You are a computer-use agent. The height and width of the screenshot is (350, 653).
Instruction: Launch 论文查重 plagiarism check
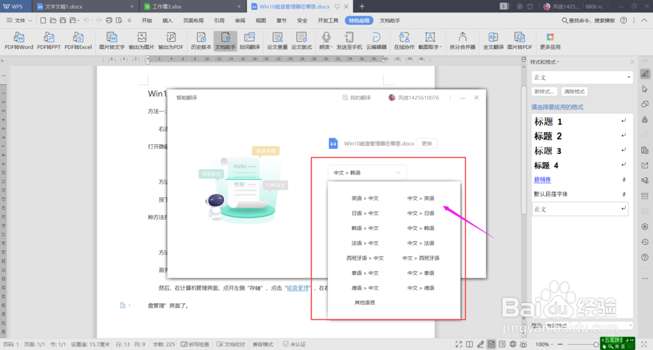pos(278,41)
